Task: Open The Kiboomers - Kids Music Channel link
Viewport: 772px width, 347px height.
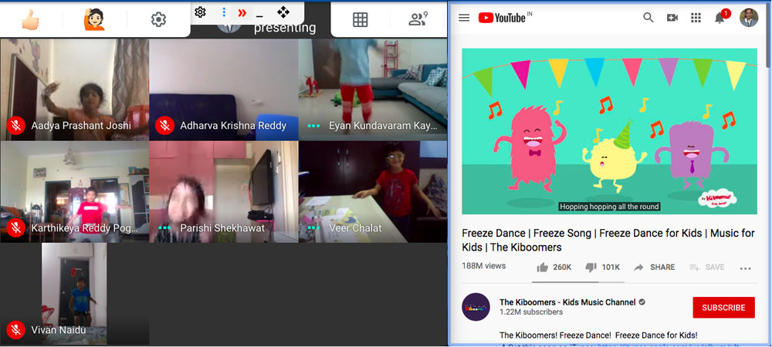Action: [567, 302]
